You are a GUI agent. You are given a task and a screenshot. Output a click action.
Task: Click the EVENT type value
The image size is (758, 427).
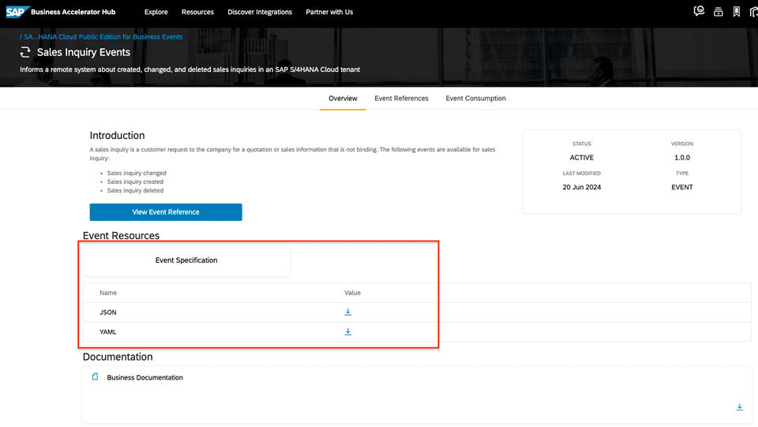(682, 187)
